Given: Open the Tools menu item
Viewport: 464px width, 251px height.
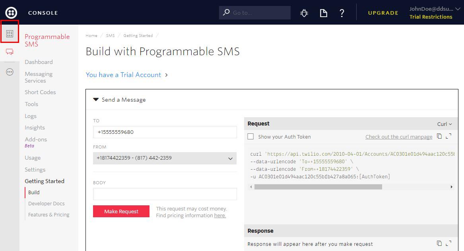Looking at the screenshot, I should 31,104.
